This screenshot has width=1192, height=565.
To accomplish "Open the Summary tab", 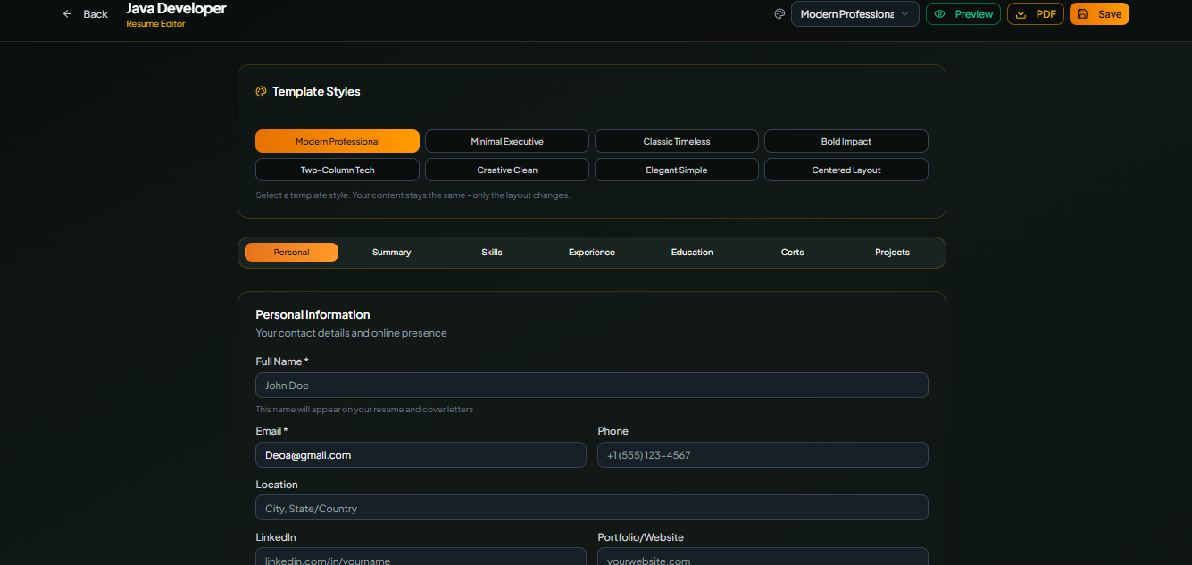I will point(391,253).
